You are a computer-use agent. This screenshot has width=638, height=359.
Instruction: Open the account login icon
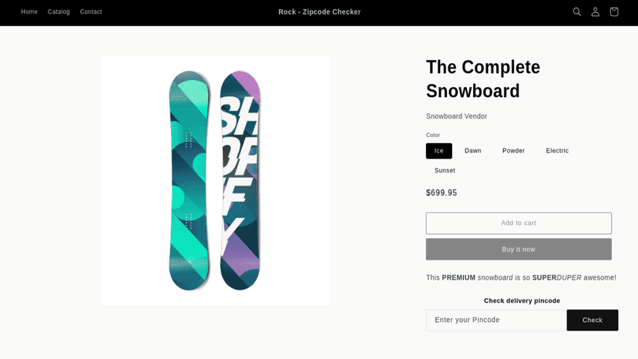pyautogui.click(x=596, y=12)
